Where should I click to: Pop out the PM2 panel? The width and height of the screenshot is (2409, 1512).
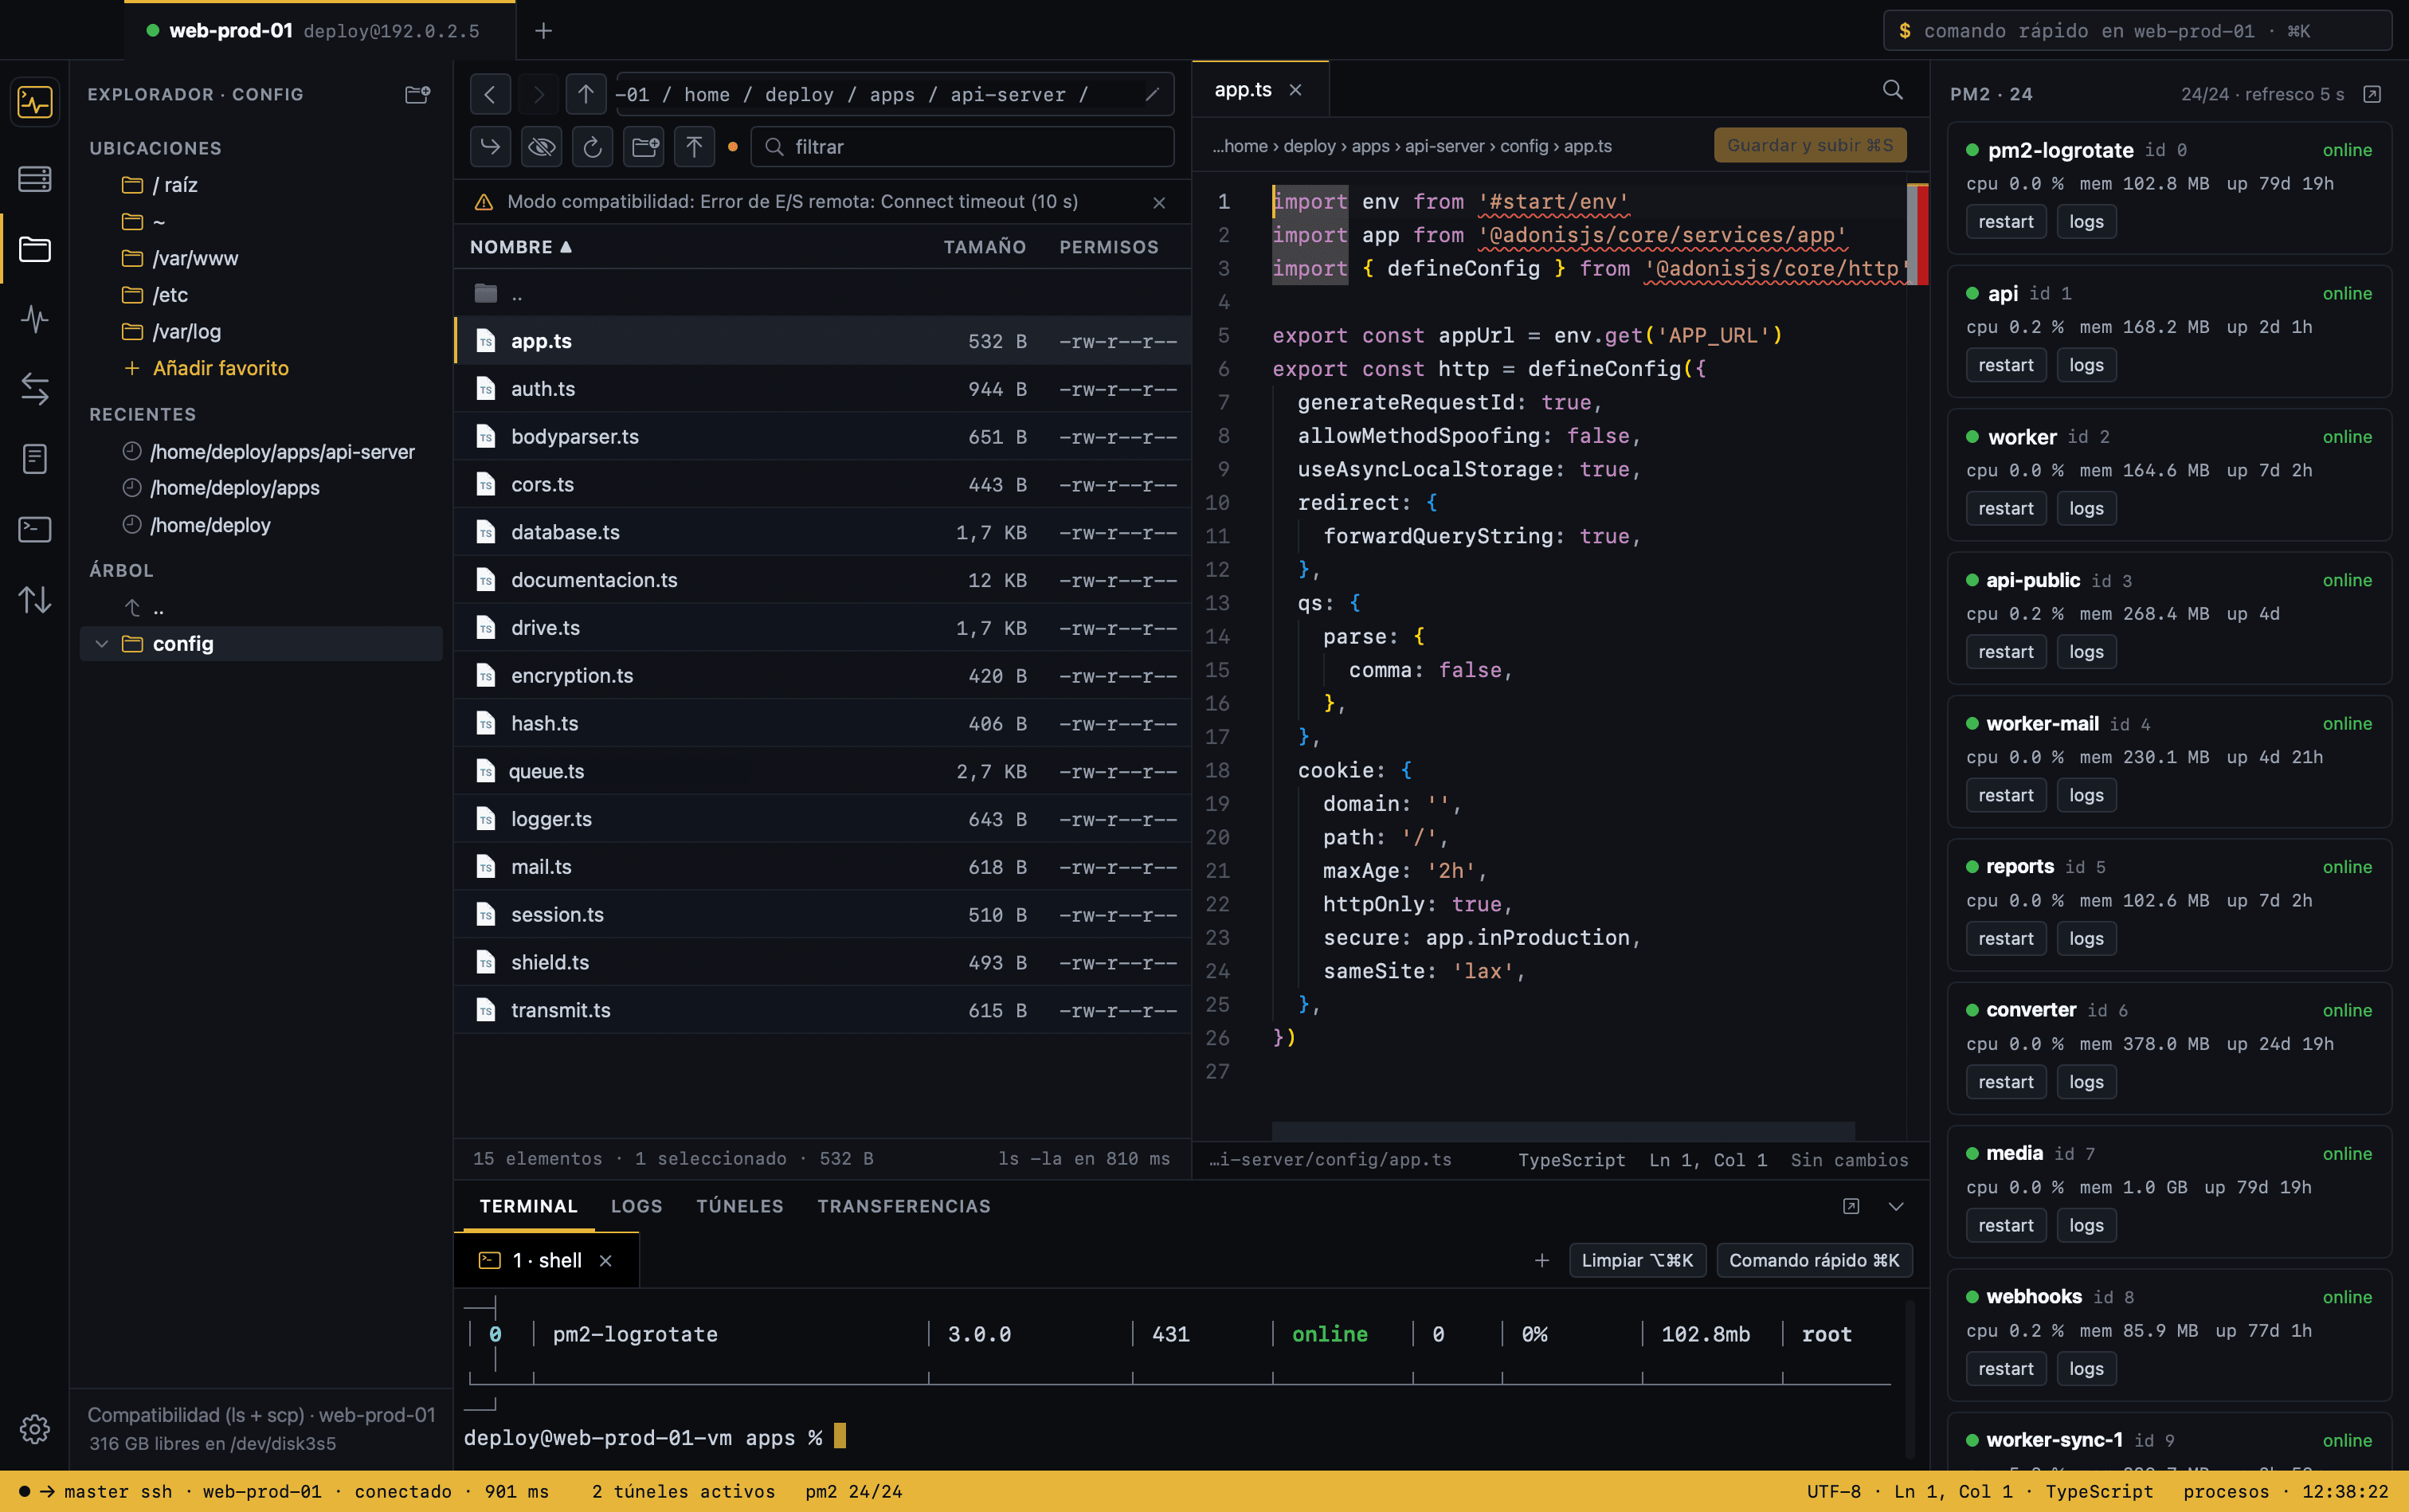(x=2372, y=94)
